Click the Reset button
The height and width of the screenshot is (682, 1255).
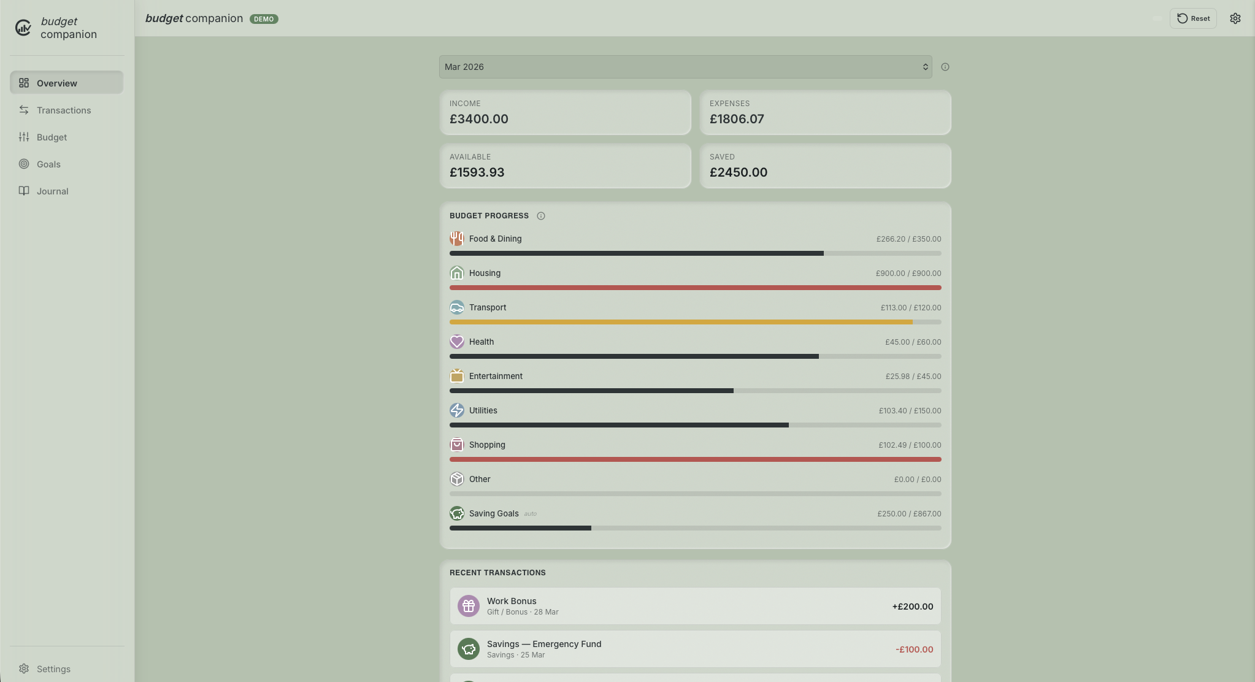coord(1192,18)
